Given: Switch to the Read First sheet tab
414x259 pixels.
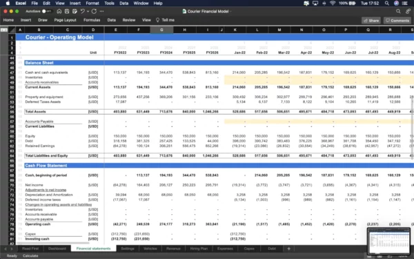Looking at the screenshot, I should pos(30,249).
